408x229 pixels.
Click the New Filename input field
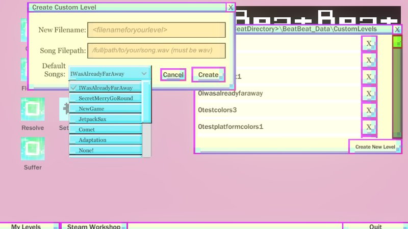(x=157, y=30)
